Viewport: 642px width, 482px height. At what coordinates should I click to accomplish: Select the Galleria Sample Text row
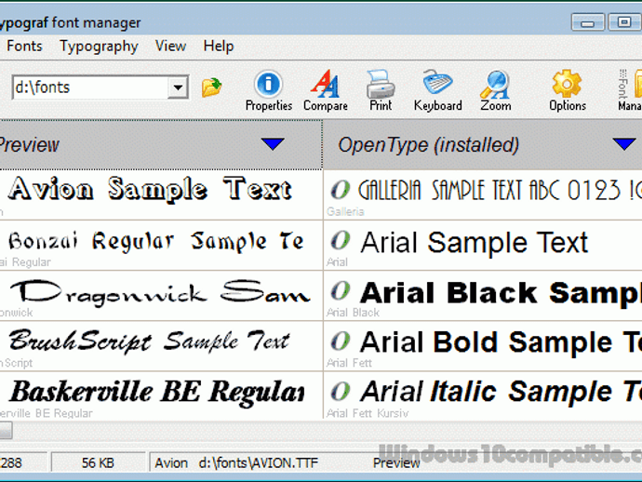click(x=483, y=194)
